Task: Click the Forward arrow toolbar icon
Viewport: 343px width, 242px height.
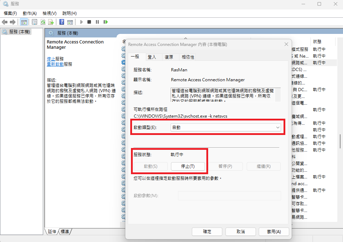Action: click(x=13, y=22)
